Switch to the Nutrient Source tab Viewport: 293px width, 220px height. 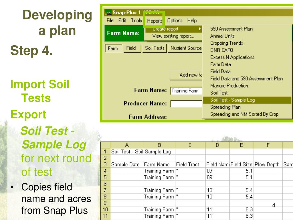click(185, 48)
